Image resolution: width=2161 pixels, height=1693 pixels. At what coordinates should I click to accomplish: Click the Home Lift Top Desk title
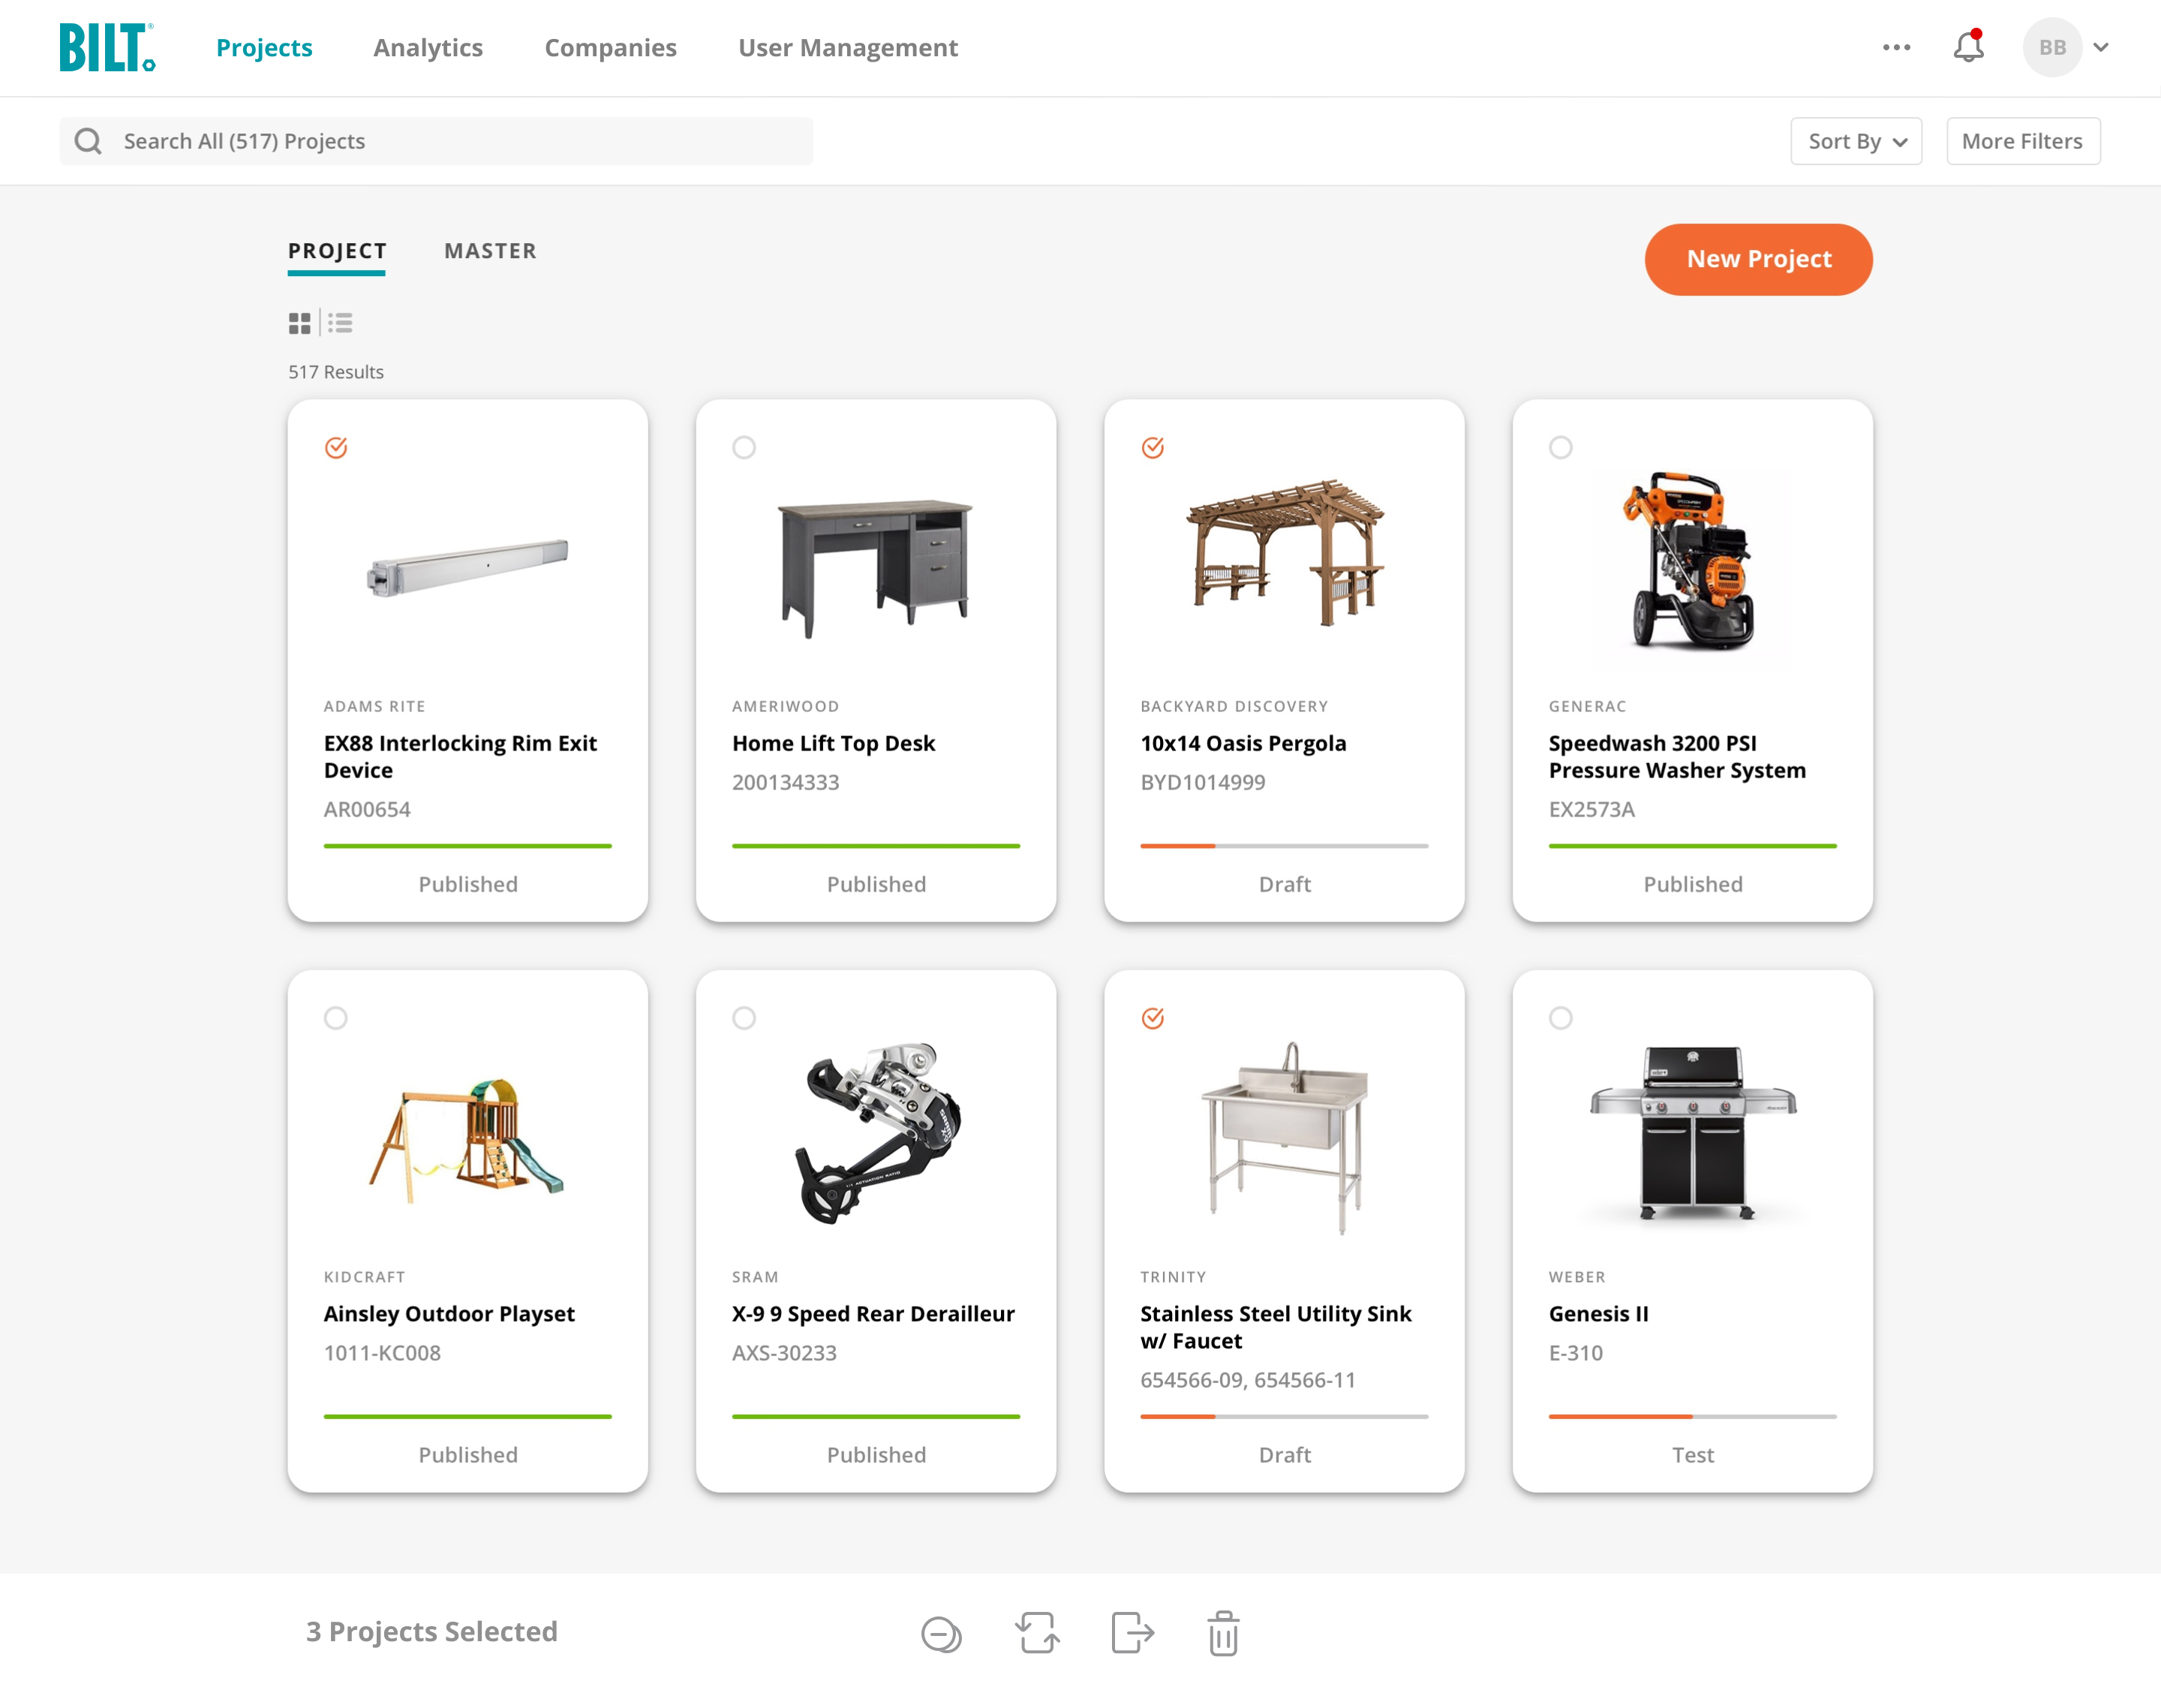(x=834, y=744)
